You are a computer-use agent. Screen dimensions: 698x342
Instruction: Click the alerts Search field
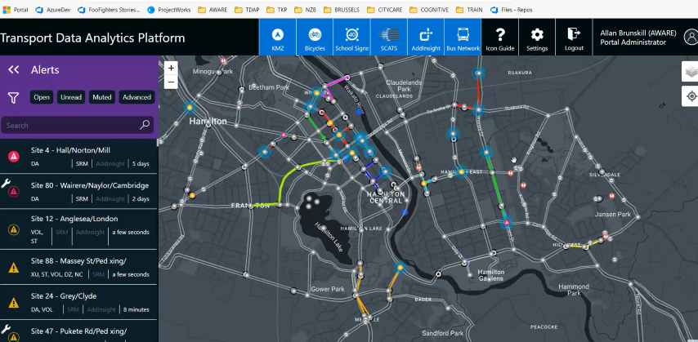point(72,126)
